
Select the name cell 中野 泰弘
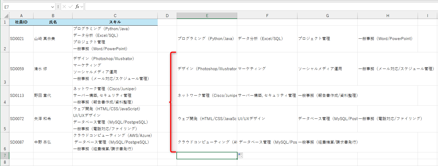[x=53, y=142]
